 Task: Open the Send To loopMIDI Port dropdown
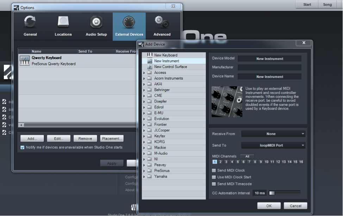273,145
